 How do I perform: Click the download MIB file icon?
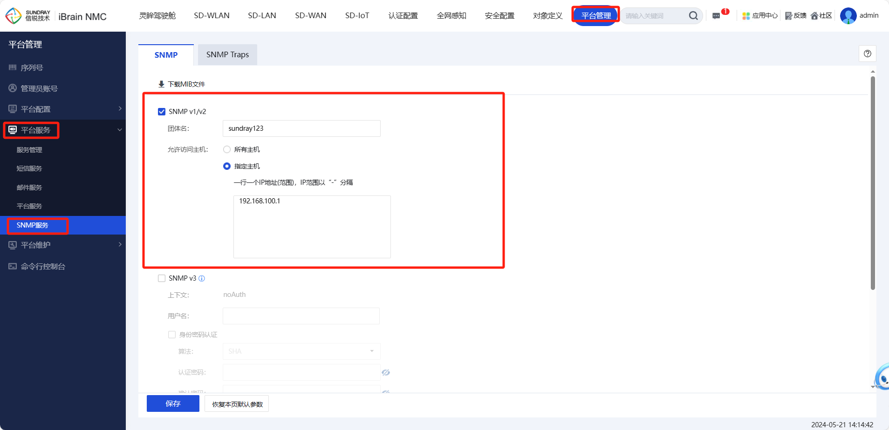click(161, 84)
